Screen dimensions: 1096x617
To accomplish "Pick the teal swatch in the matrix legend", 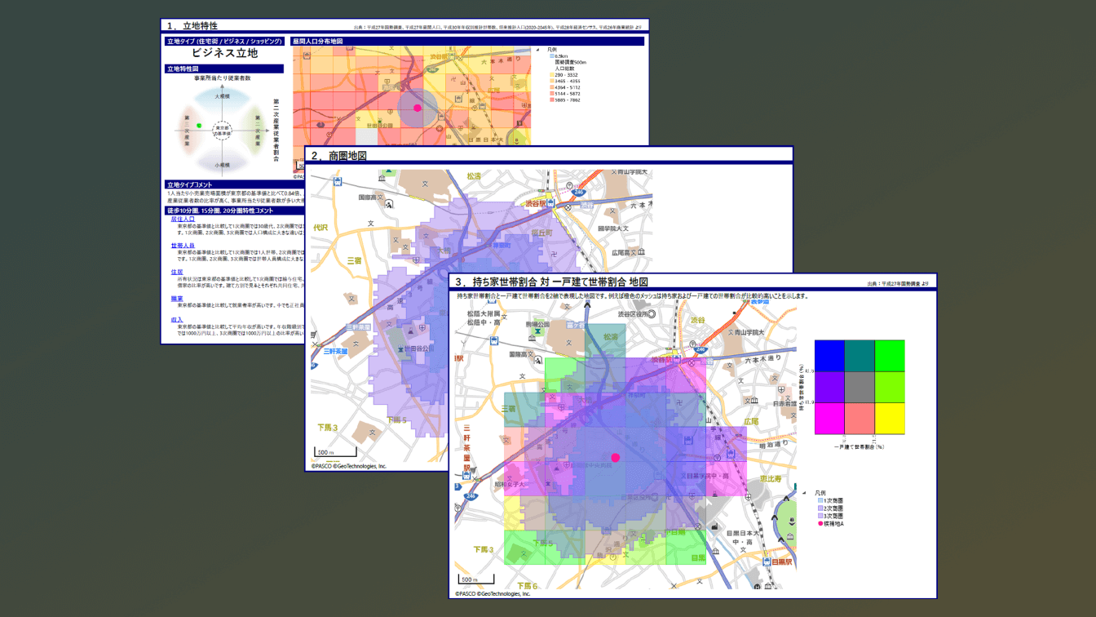I will 860,356.
